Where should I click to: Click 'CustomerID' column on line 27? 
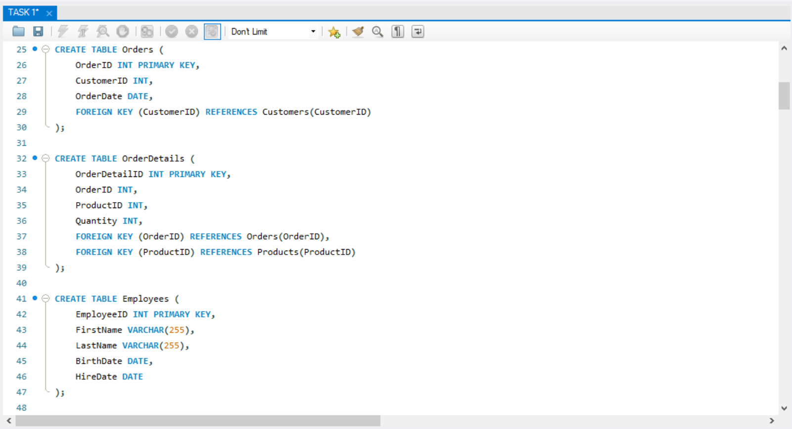101,81
